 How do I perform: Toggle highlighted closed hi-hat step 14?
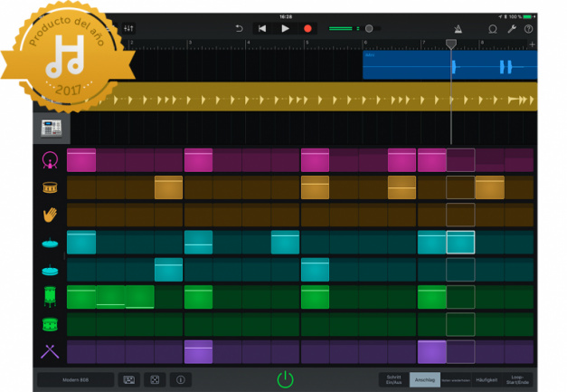tap(460, 242)
